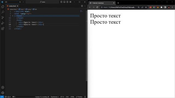This screenshot has height=98, width=175.
Task: Toggle the Chrome side panel
Action: [165, 7]
